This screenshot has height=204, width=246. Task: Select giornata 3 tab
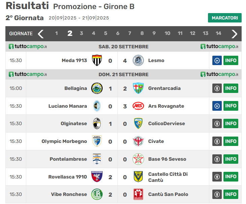tap(81, 33)
